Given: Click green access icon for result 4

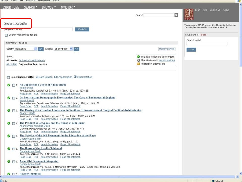Looking at the screenshot, I should tap(9, 123).
